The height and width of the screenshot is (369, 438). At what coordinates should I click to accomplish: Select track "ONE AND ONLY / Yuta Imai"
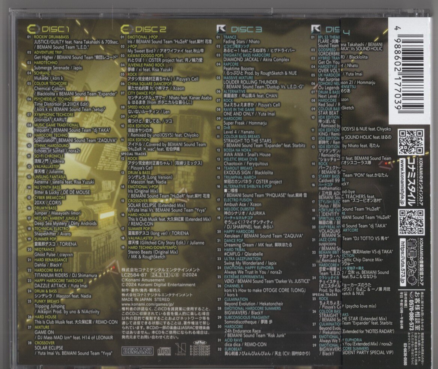(249, 114)
